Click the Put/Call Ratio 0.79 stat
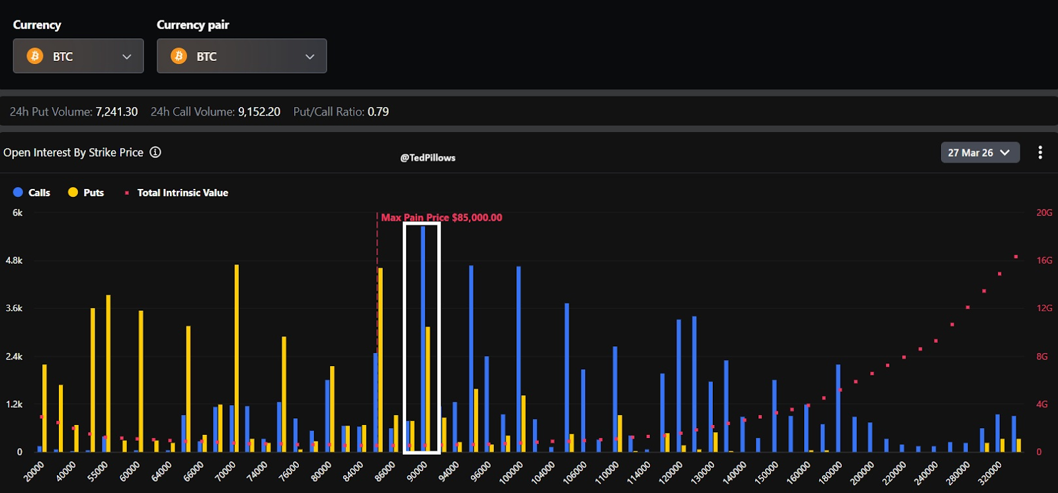This screenshot has width=1058, height=493. [x=341, y=112]
